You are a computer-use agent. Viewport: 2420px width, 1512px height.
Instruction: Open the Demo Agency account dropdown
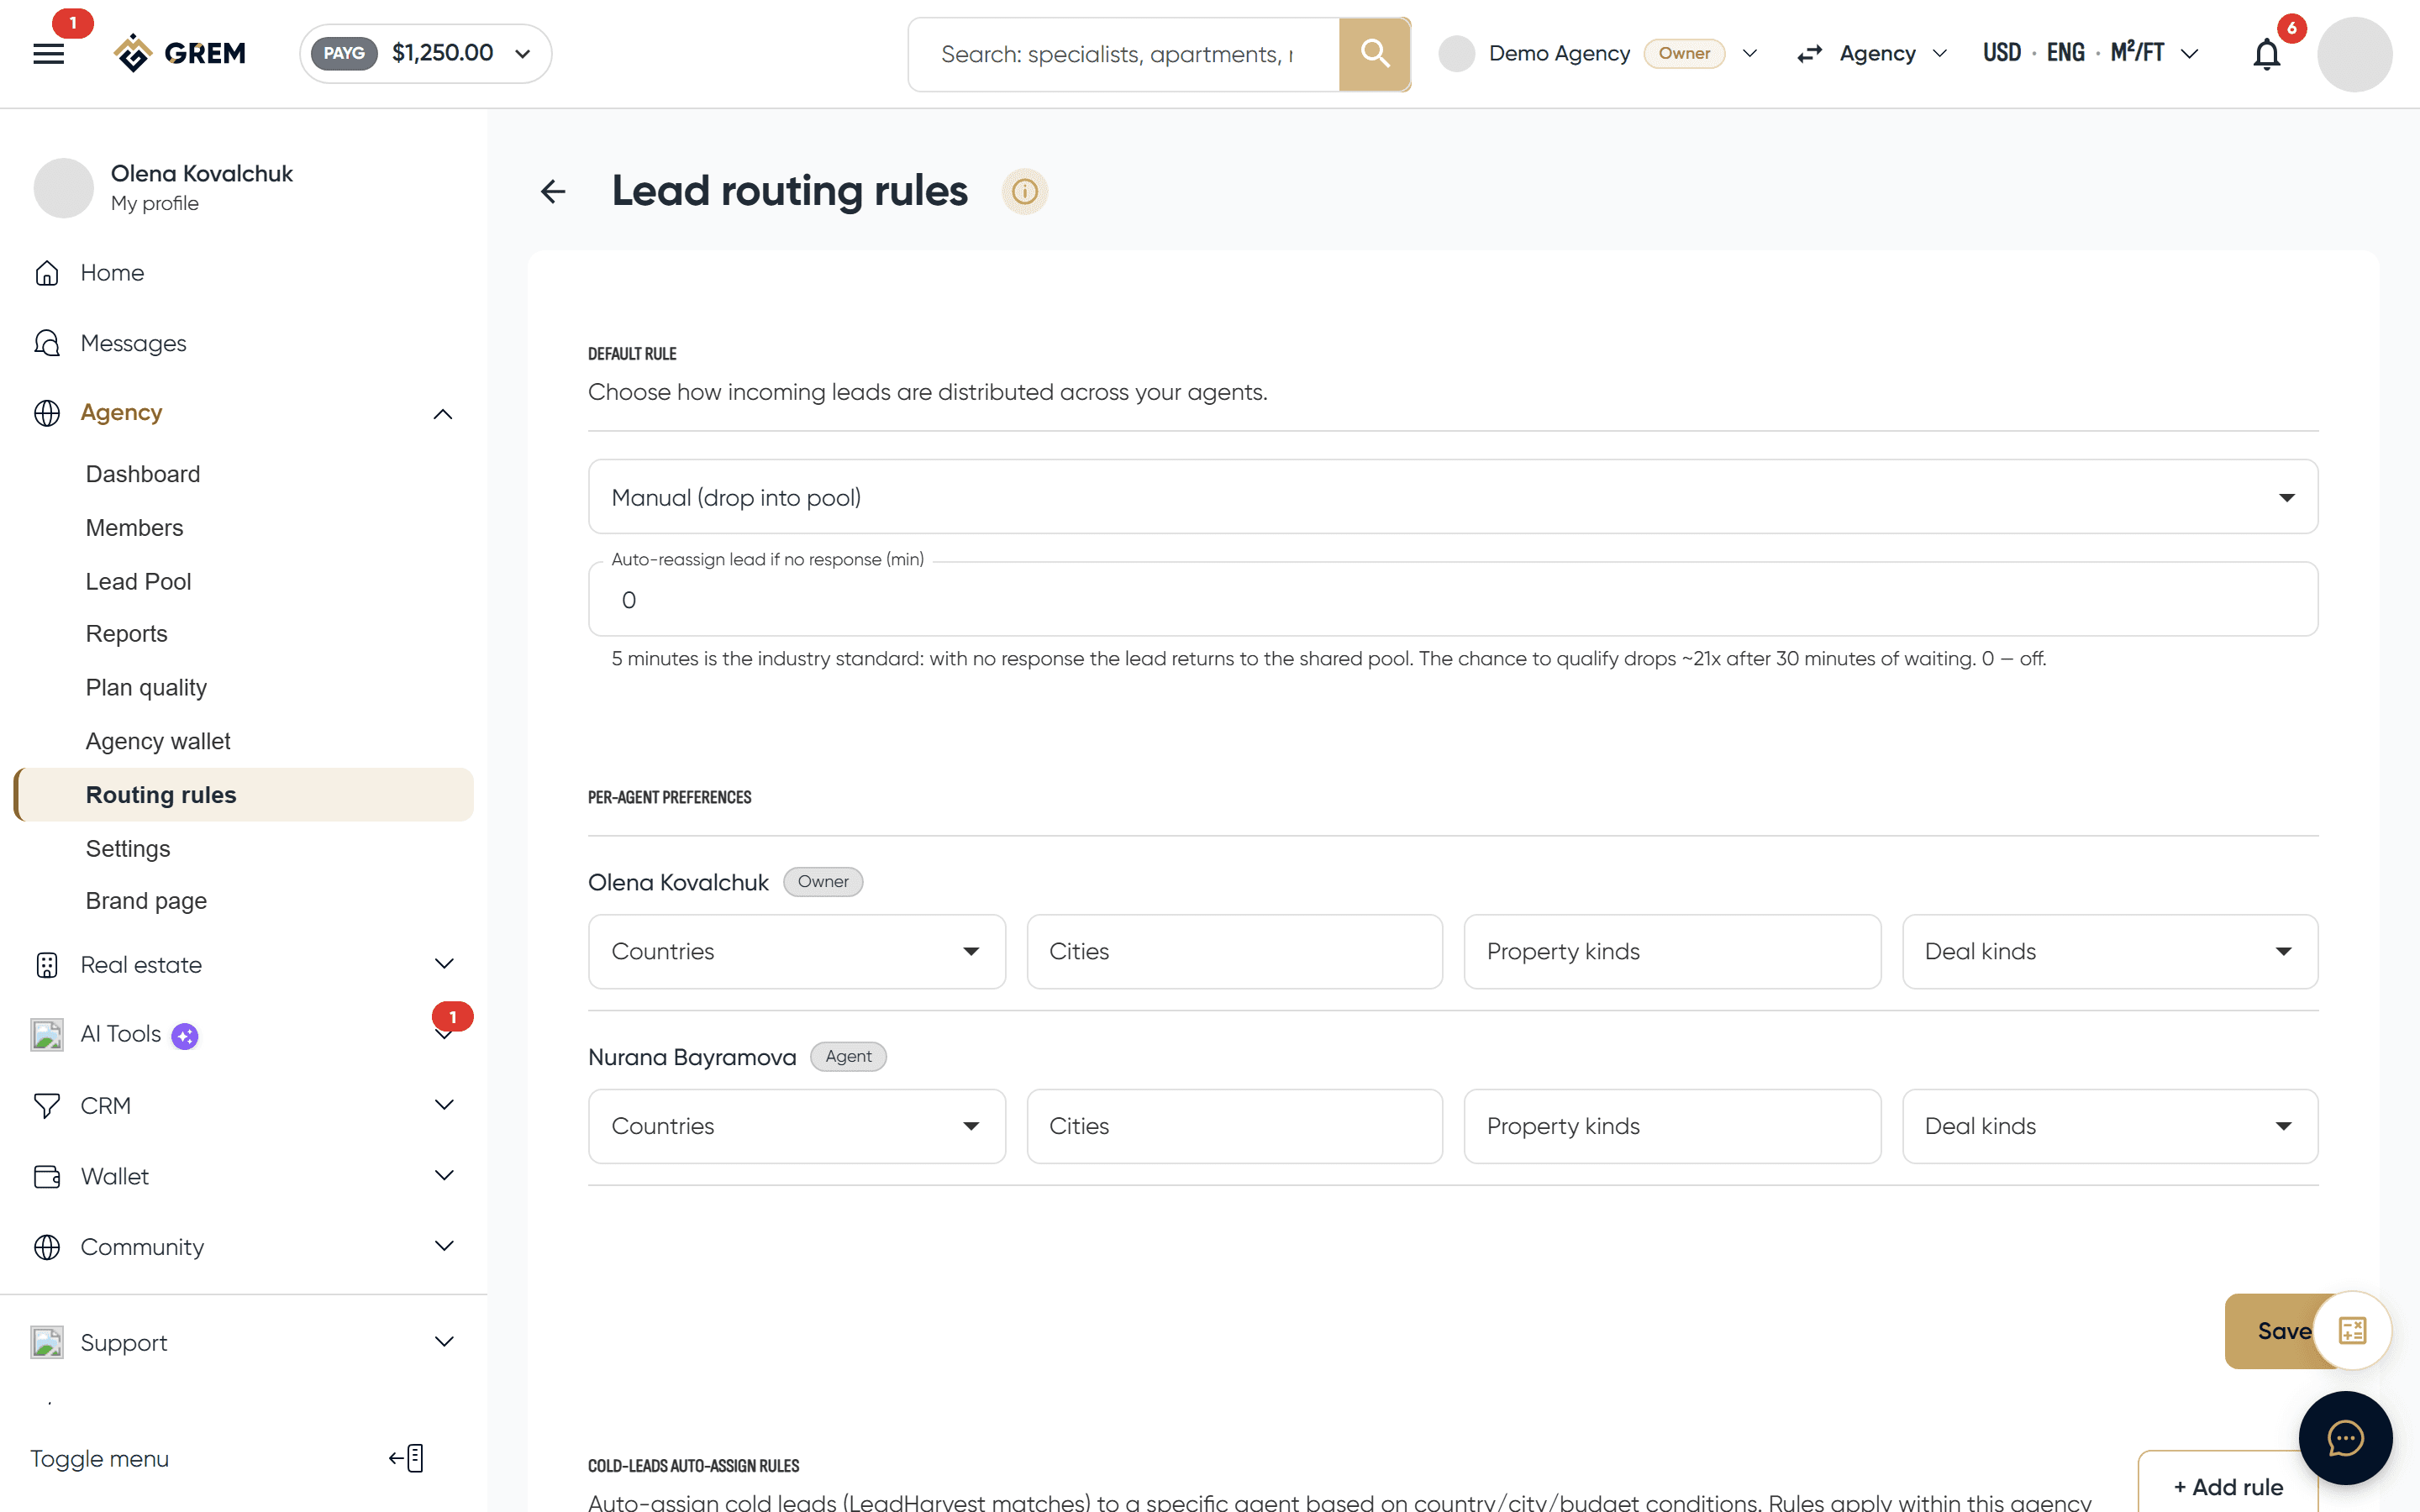1598,54
